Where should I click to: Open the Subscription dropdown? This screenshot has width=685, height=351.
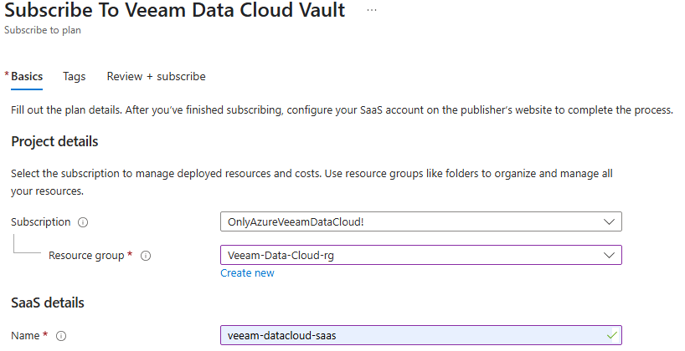421,222
